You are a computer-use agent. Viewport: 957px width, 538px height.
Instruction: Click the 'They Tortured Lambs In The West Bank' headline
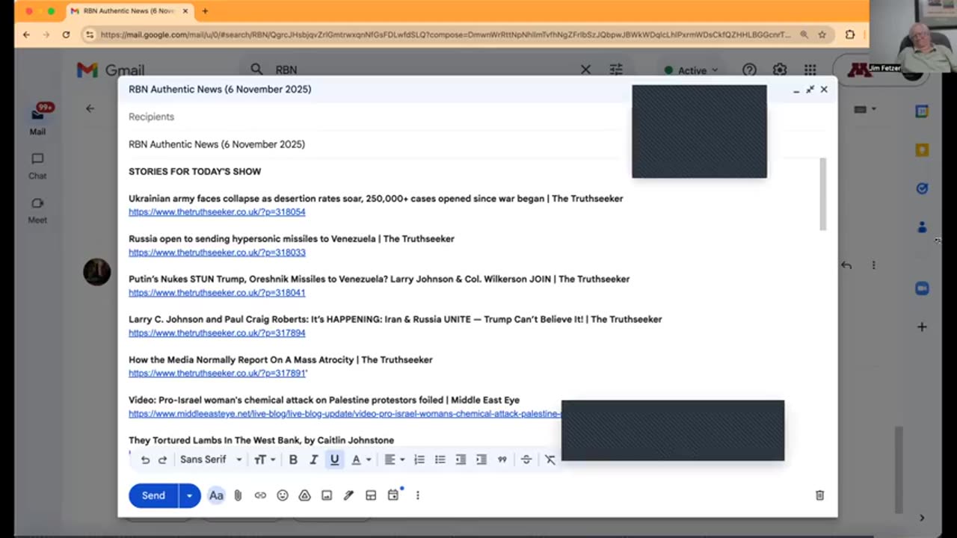tap(261, 440)
